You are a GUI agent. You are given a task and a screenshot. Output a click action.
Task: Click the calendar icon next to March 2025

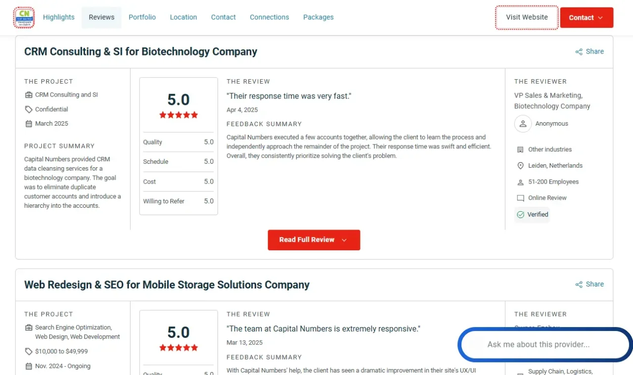click(x=29, y=124)
